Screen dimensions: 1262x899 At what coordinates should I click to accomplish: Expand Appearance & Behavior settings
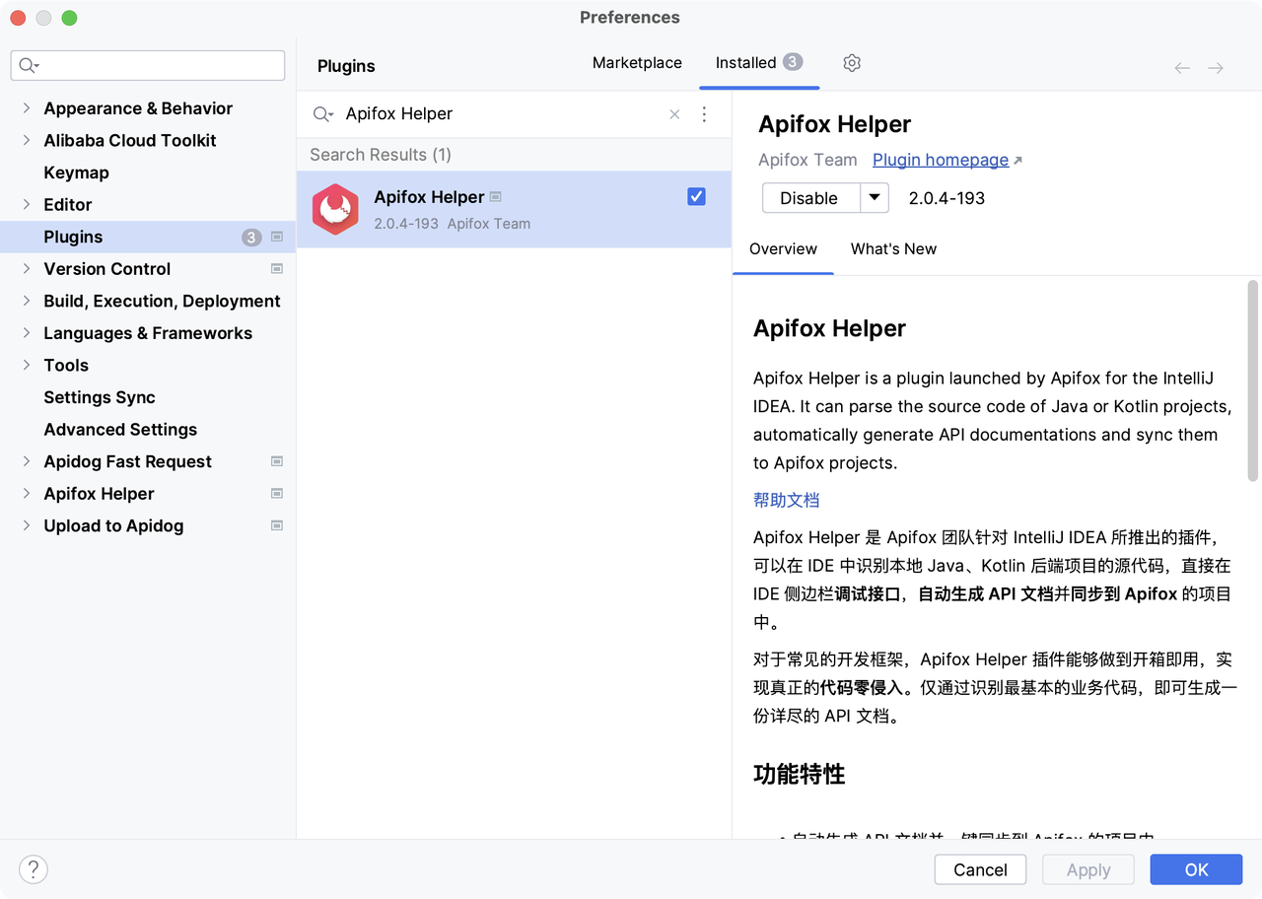[26, 108]
